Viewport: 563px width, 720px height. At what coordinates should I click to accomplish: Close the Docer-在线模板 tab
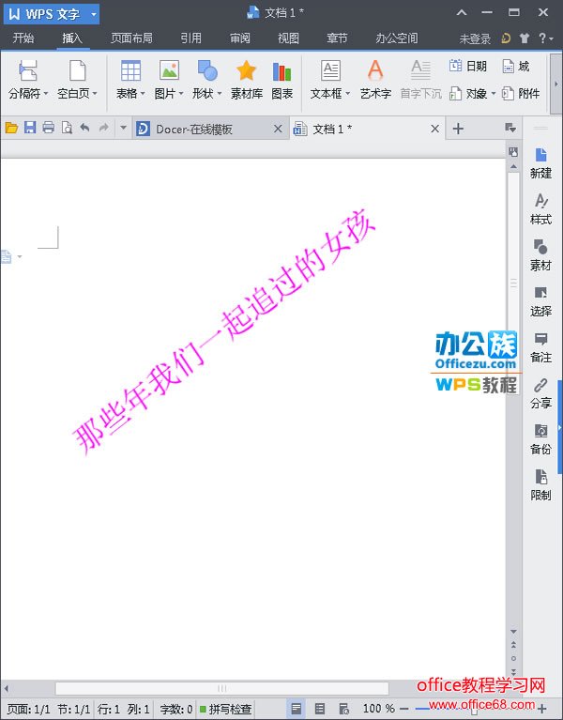pyautogui.click(x=278, y=129)
